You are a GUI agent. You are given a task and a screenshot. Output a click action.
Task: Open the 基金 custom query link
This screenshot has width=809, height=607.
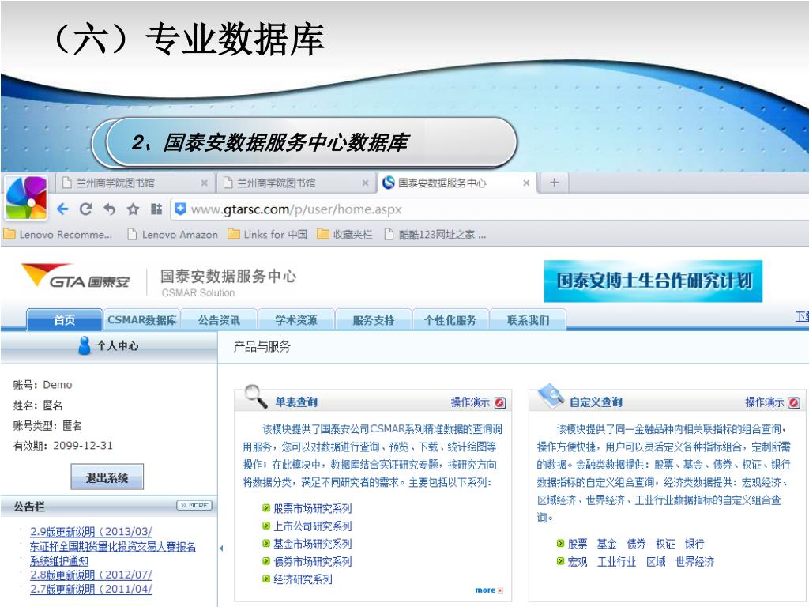[x=607, y=544]
